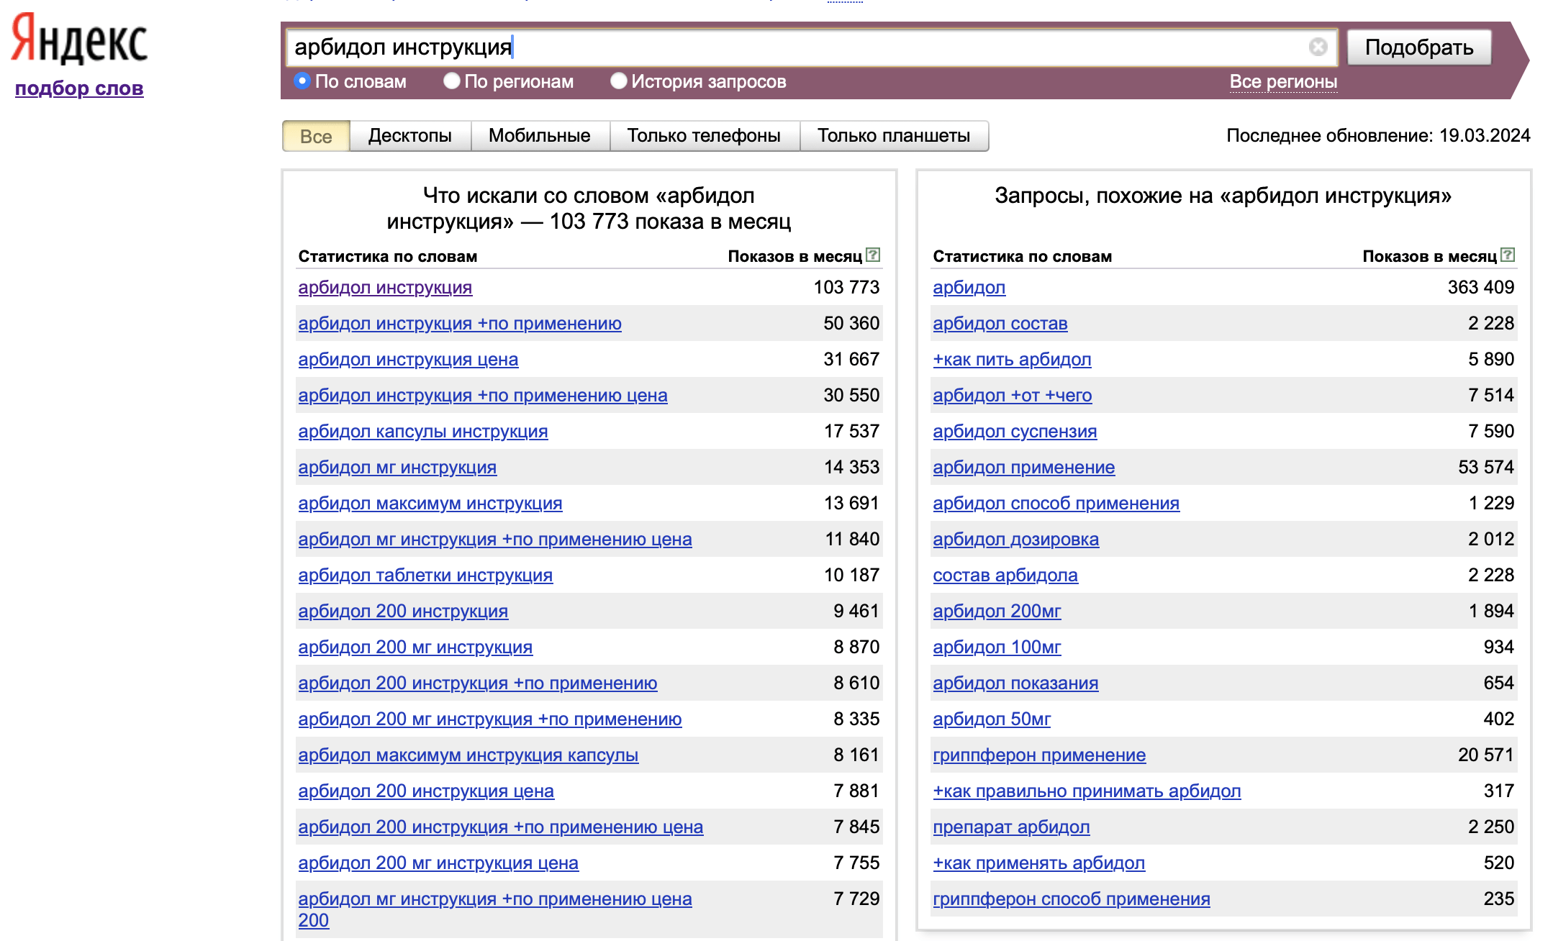Open the 'Только планшеты' tab
The image size is (1553, 941).
pyautogui.click(x=893, y=136)
